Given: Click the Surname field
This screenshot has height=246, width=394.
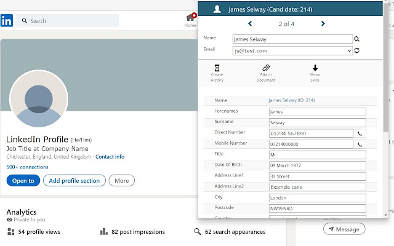Looking at the screenshot, I should point(318,123).
